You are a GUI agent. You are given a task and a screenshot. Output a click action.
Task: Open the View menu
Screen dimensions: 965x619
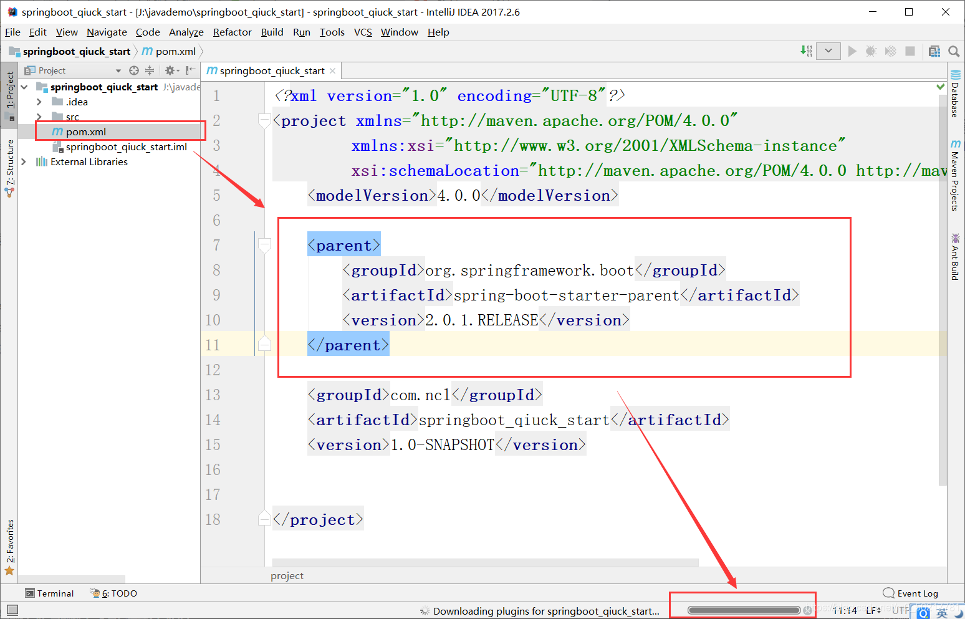point(67,32)
